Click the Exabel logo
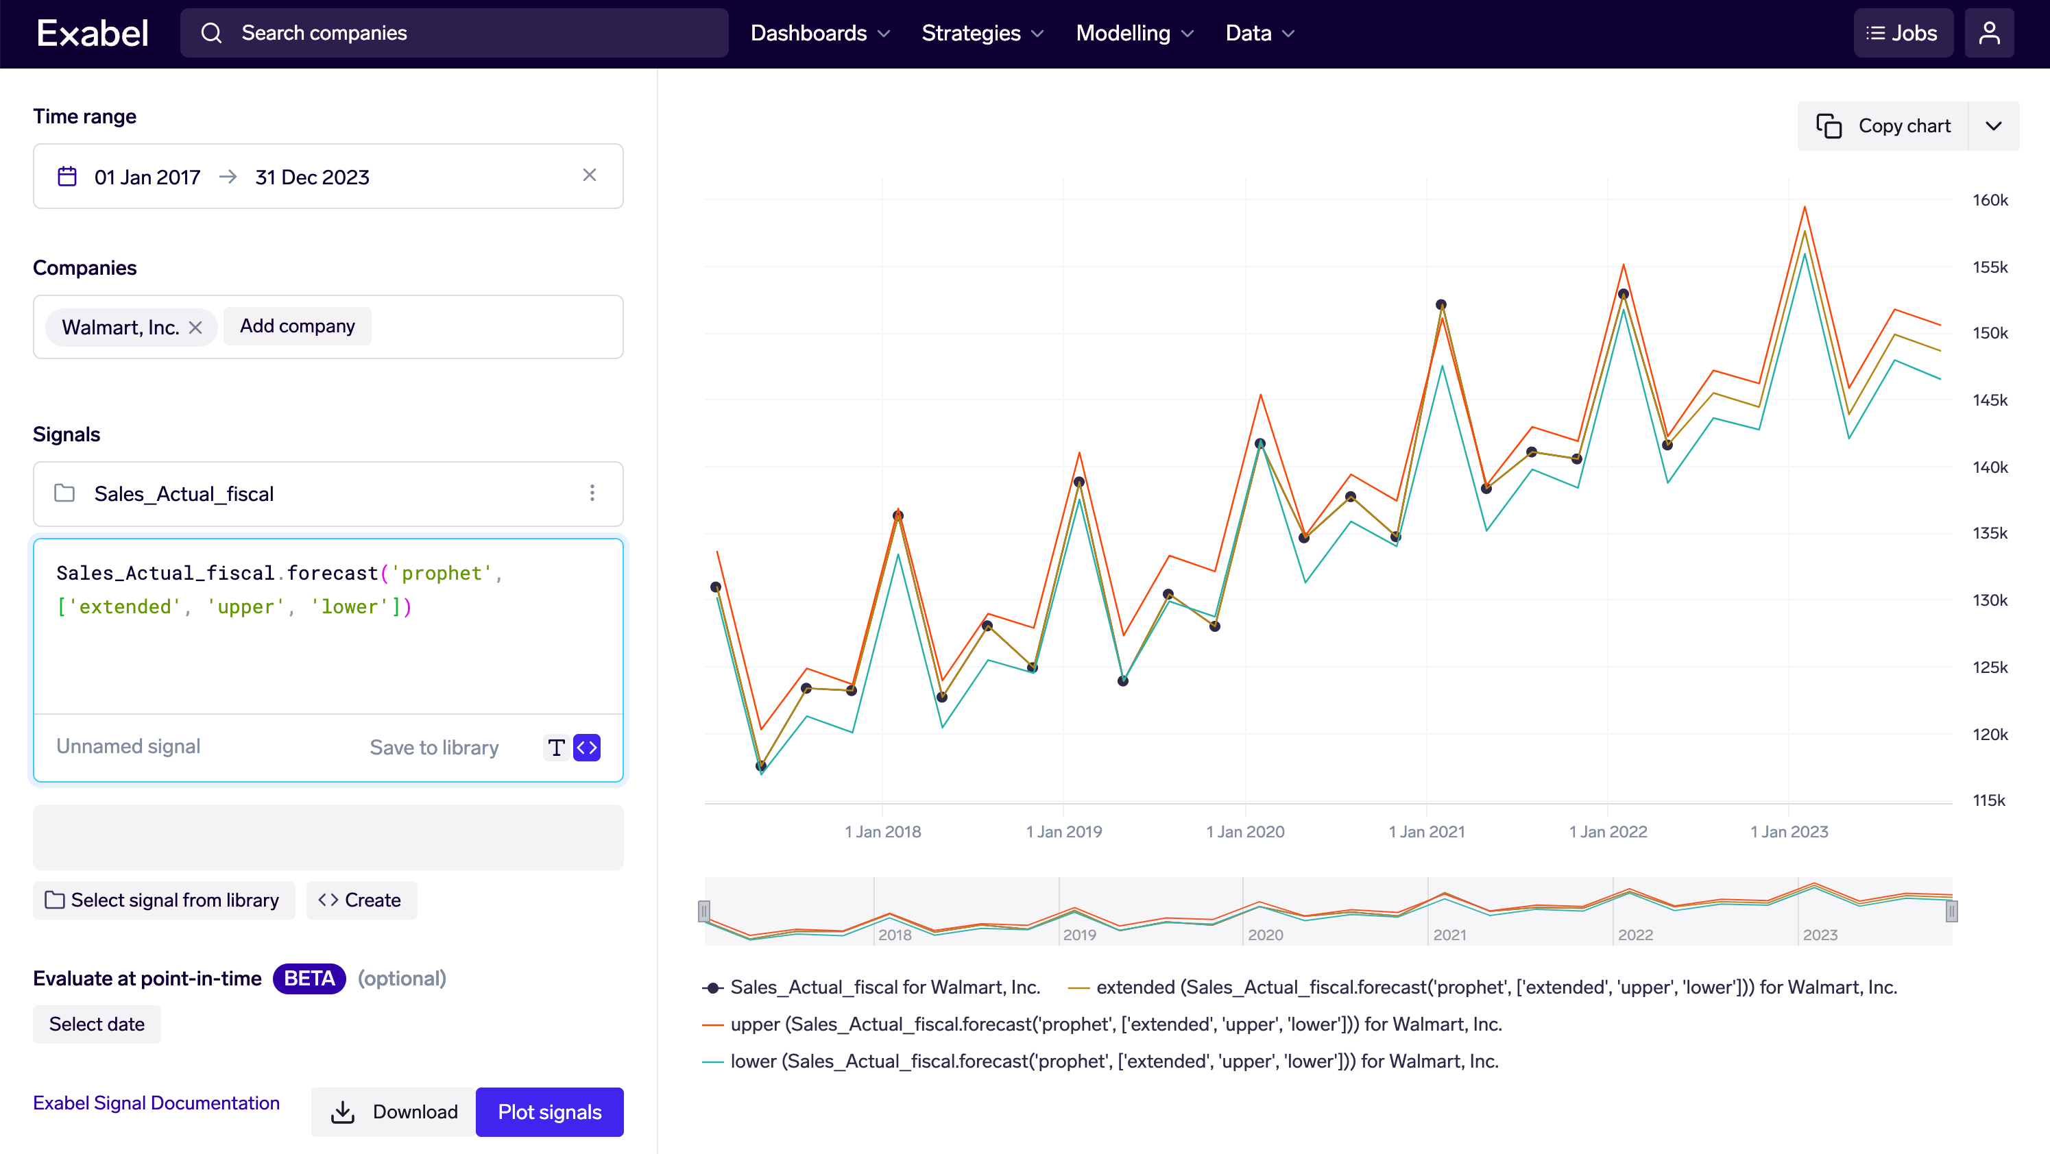The width and height of the screenshot is (2050, 1154). pyautogui.click(x=93, y=34)
